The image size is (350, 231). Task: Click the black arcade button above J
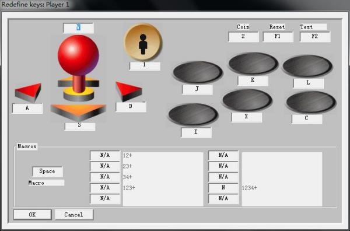pos(198,72)
